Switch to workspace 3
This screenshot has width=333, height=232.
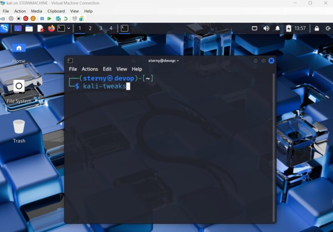101,28
